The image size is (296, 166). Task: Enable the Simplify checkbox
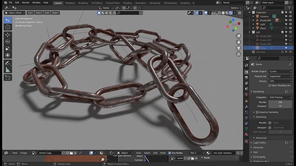click(254, 157)
